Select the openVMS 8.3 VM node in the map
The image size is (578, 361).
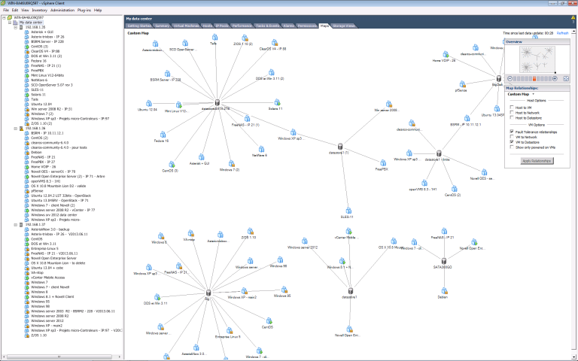424,183
